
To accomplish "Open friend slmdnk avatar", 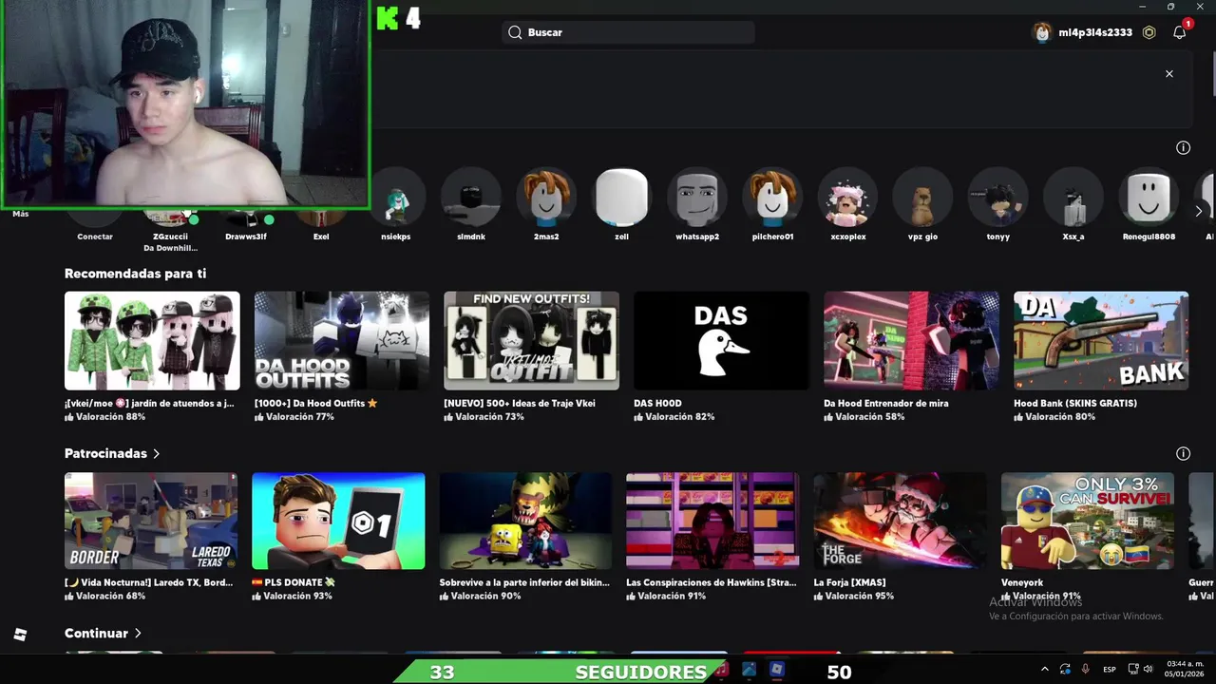I will (471, 198).
